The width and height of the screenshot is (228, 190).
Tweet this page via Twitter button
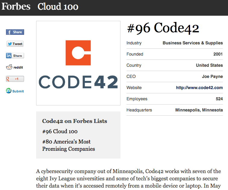(x=15, y=44)
